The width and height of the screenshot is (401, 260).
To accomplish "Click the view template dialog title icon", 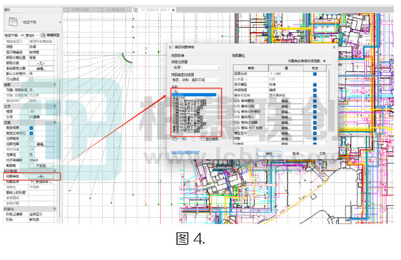I will pyautogui.click(x=171, y=47).
